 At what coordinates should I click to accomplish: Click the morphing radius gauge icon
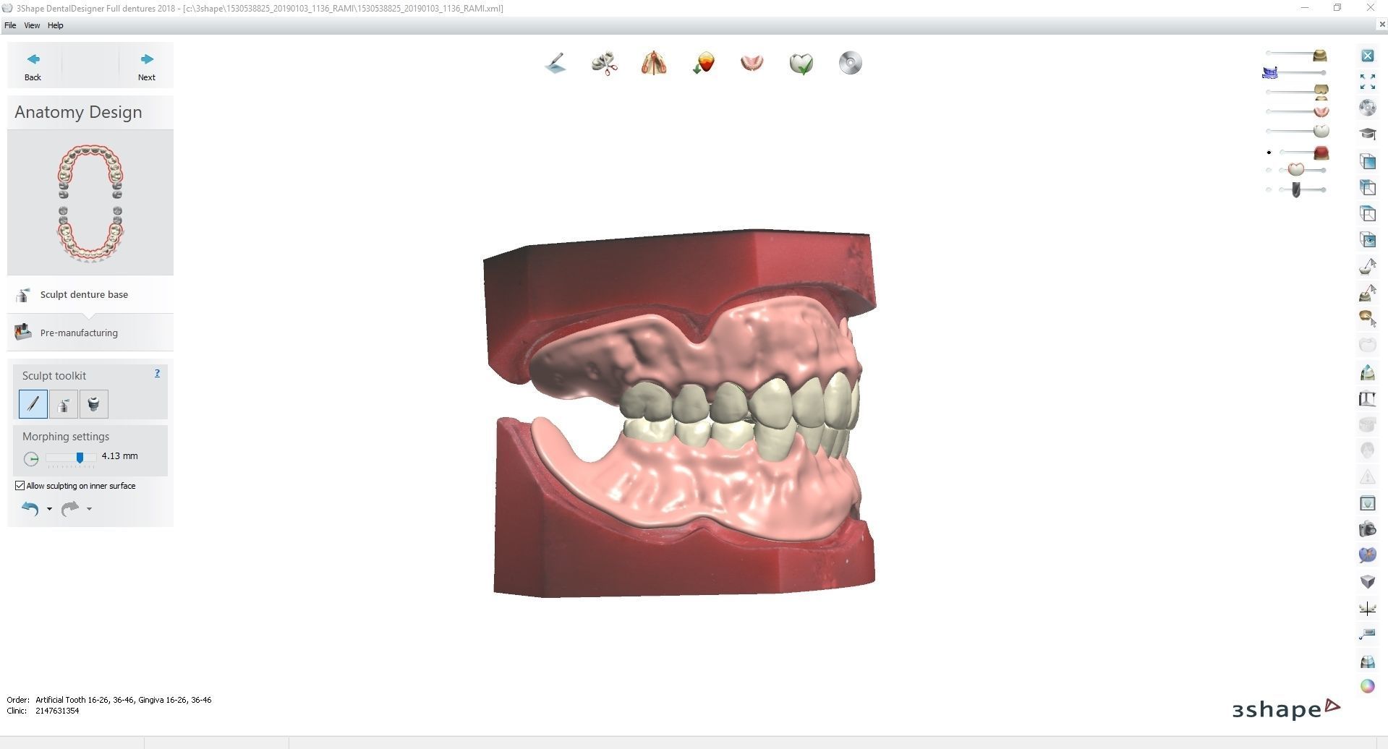tap(31, 458)
